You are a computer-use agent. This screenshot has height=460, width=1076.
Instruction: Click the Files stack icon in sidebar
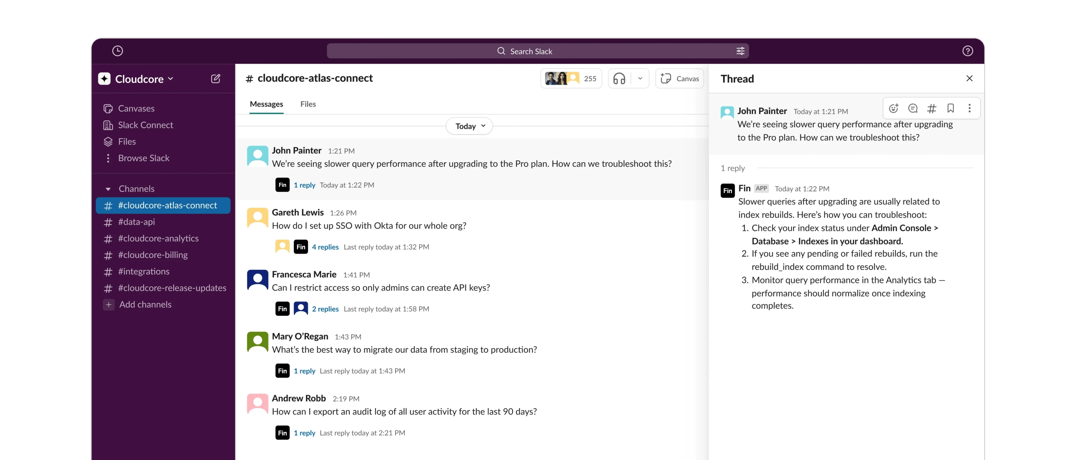coord(108,142)
